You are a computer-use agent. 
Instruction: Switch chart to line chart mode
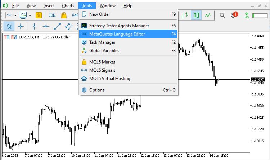point(208,15)
